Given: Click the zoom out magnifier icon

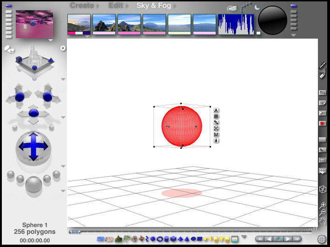Looking at the screenshot, I should (x=322, y=213).
